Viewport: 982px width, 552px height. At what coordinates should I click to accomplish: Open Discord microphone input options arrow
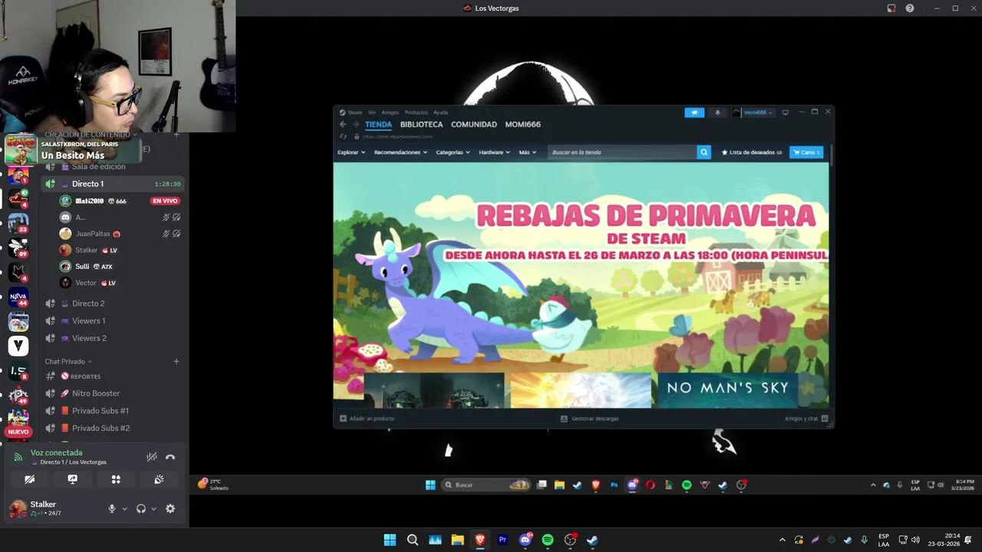(124, 509)
